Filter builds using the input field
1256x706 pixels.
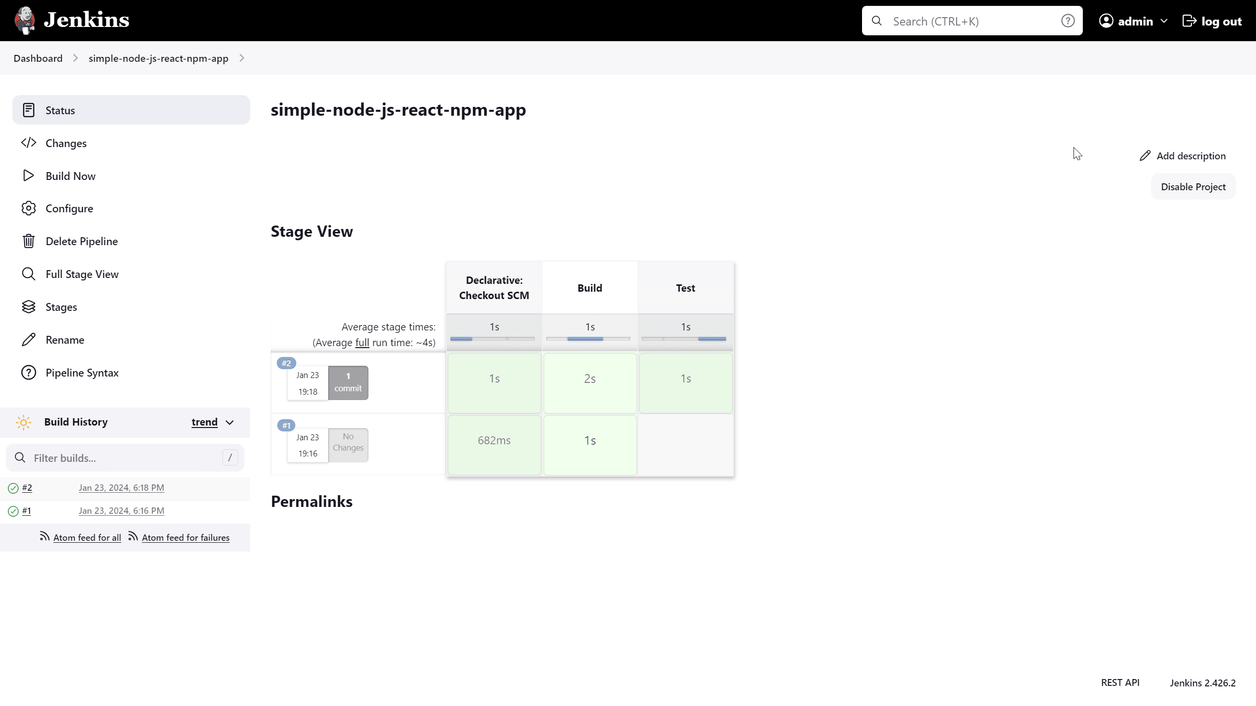click(x=125, y=458)
